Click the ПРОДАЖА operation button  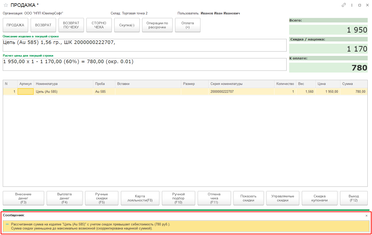coord(15,25)
